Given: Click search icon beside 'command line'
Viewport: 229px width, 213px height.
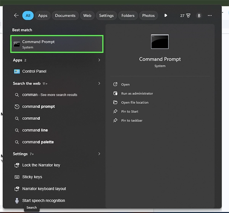Looking at the screenshot, I should coord(17,130).
